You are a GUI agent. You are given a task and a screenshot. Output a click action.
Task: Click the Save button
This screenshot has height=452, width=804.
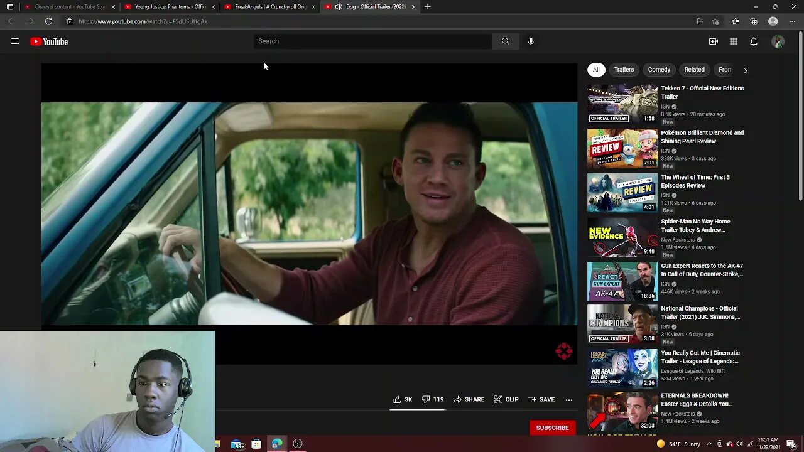coord(541,399)
